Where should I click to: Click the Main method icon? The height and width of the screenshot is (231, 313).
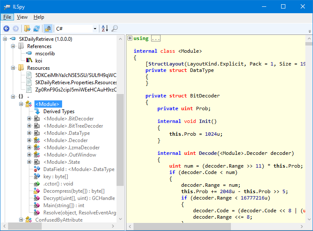[x=37, y=205]
